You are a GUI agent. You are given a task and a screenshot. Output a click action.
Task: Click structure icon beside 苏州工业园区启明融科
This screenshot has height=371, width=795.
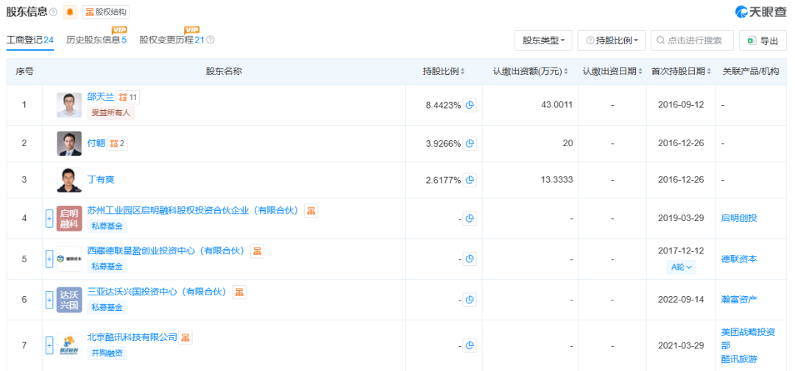[x=311, y=211]
